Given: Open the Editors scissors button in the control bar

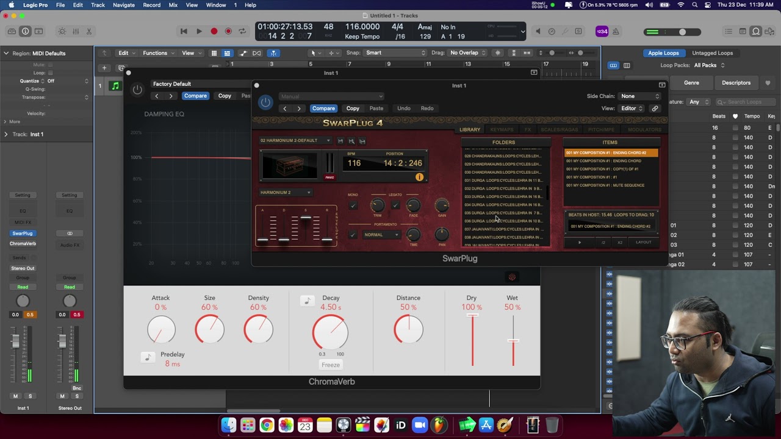Looking at the screenshot, I should click(89, 31).
